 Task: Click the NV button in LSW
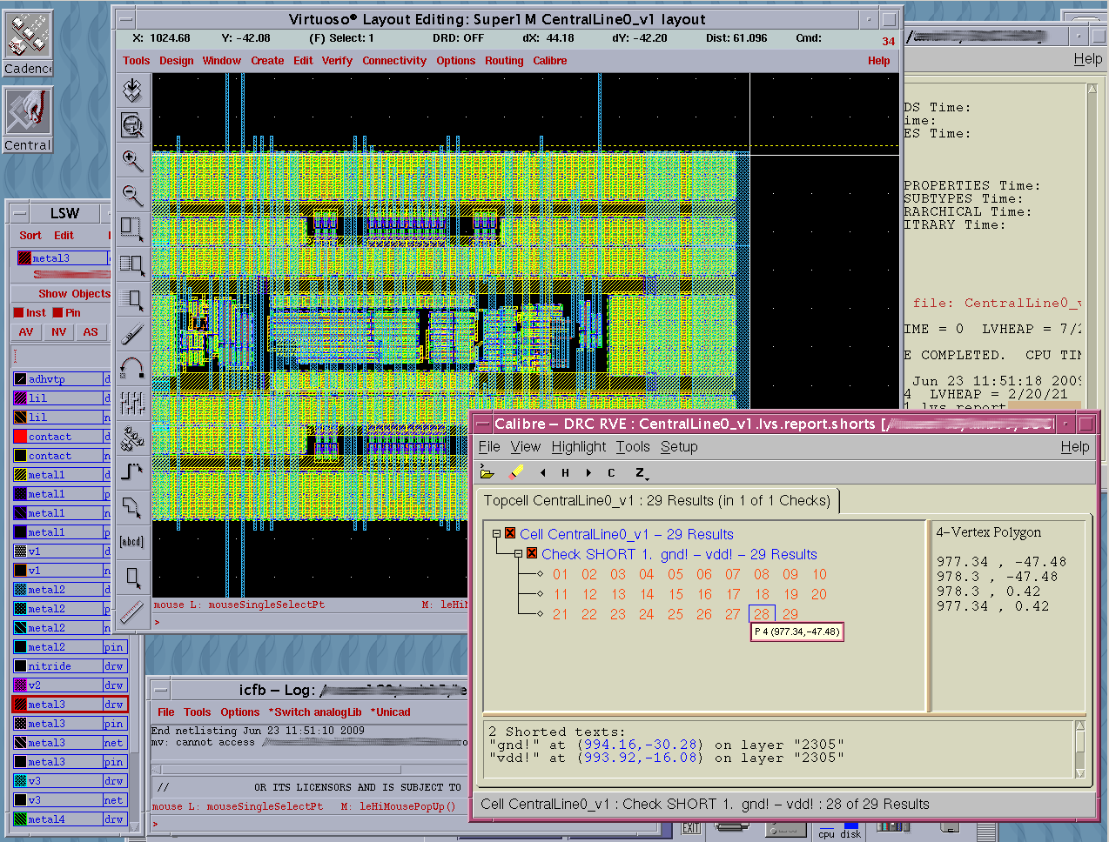coord(58,332)
